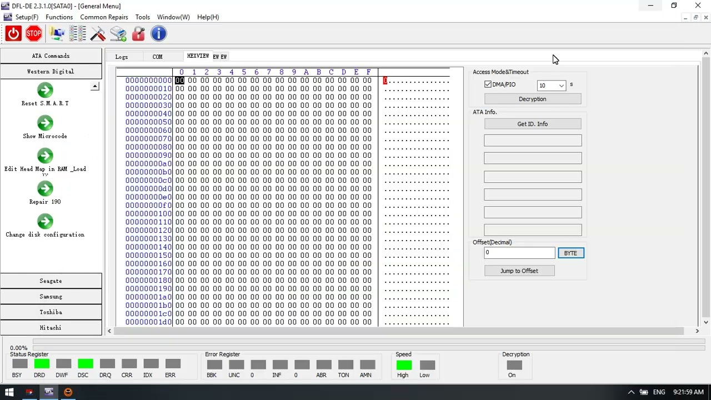Click the Offset(Decimal) input field
711x400 pixels.
pos(519,253)
